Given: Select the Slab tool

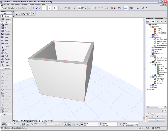Looking at the screenshot, I should (6, 50).
